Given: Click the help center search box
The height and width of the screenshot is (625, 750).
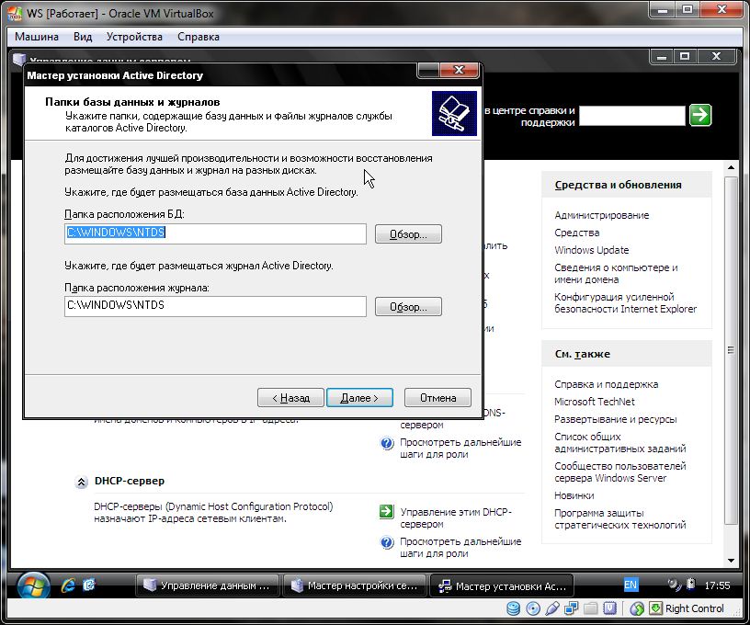Looking at the screenshot, I should (x=631, y=115).
